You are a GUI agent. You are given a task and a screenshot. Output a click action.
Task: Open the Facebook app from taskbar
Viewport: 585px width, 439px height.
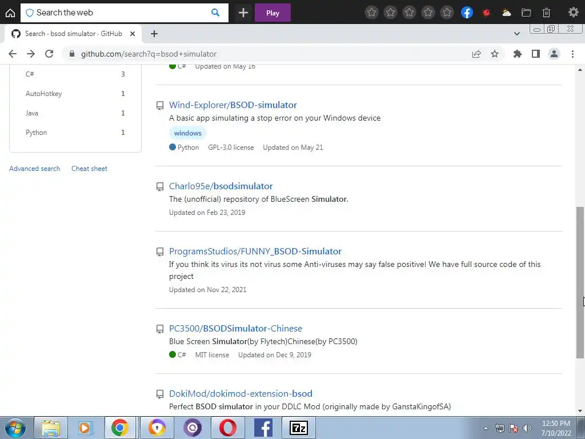(x=263, y=428)
